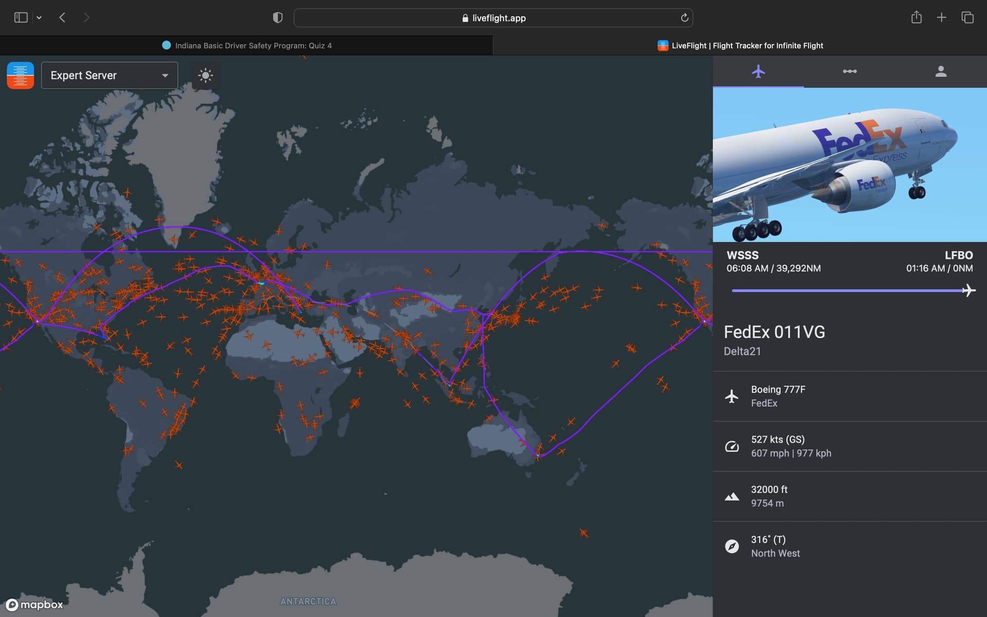Click the liveflight.app address bar
Viewport: 987px width, 617px height.
pos(493,18)
